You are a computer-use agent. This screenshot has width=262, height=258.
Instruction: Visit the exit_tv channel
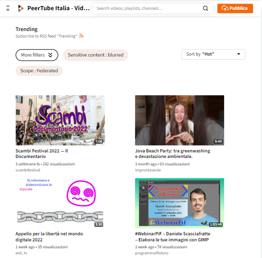click(x=21, y=253)
